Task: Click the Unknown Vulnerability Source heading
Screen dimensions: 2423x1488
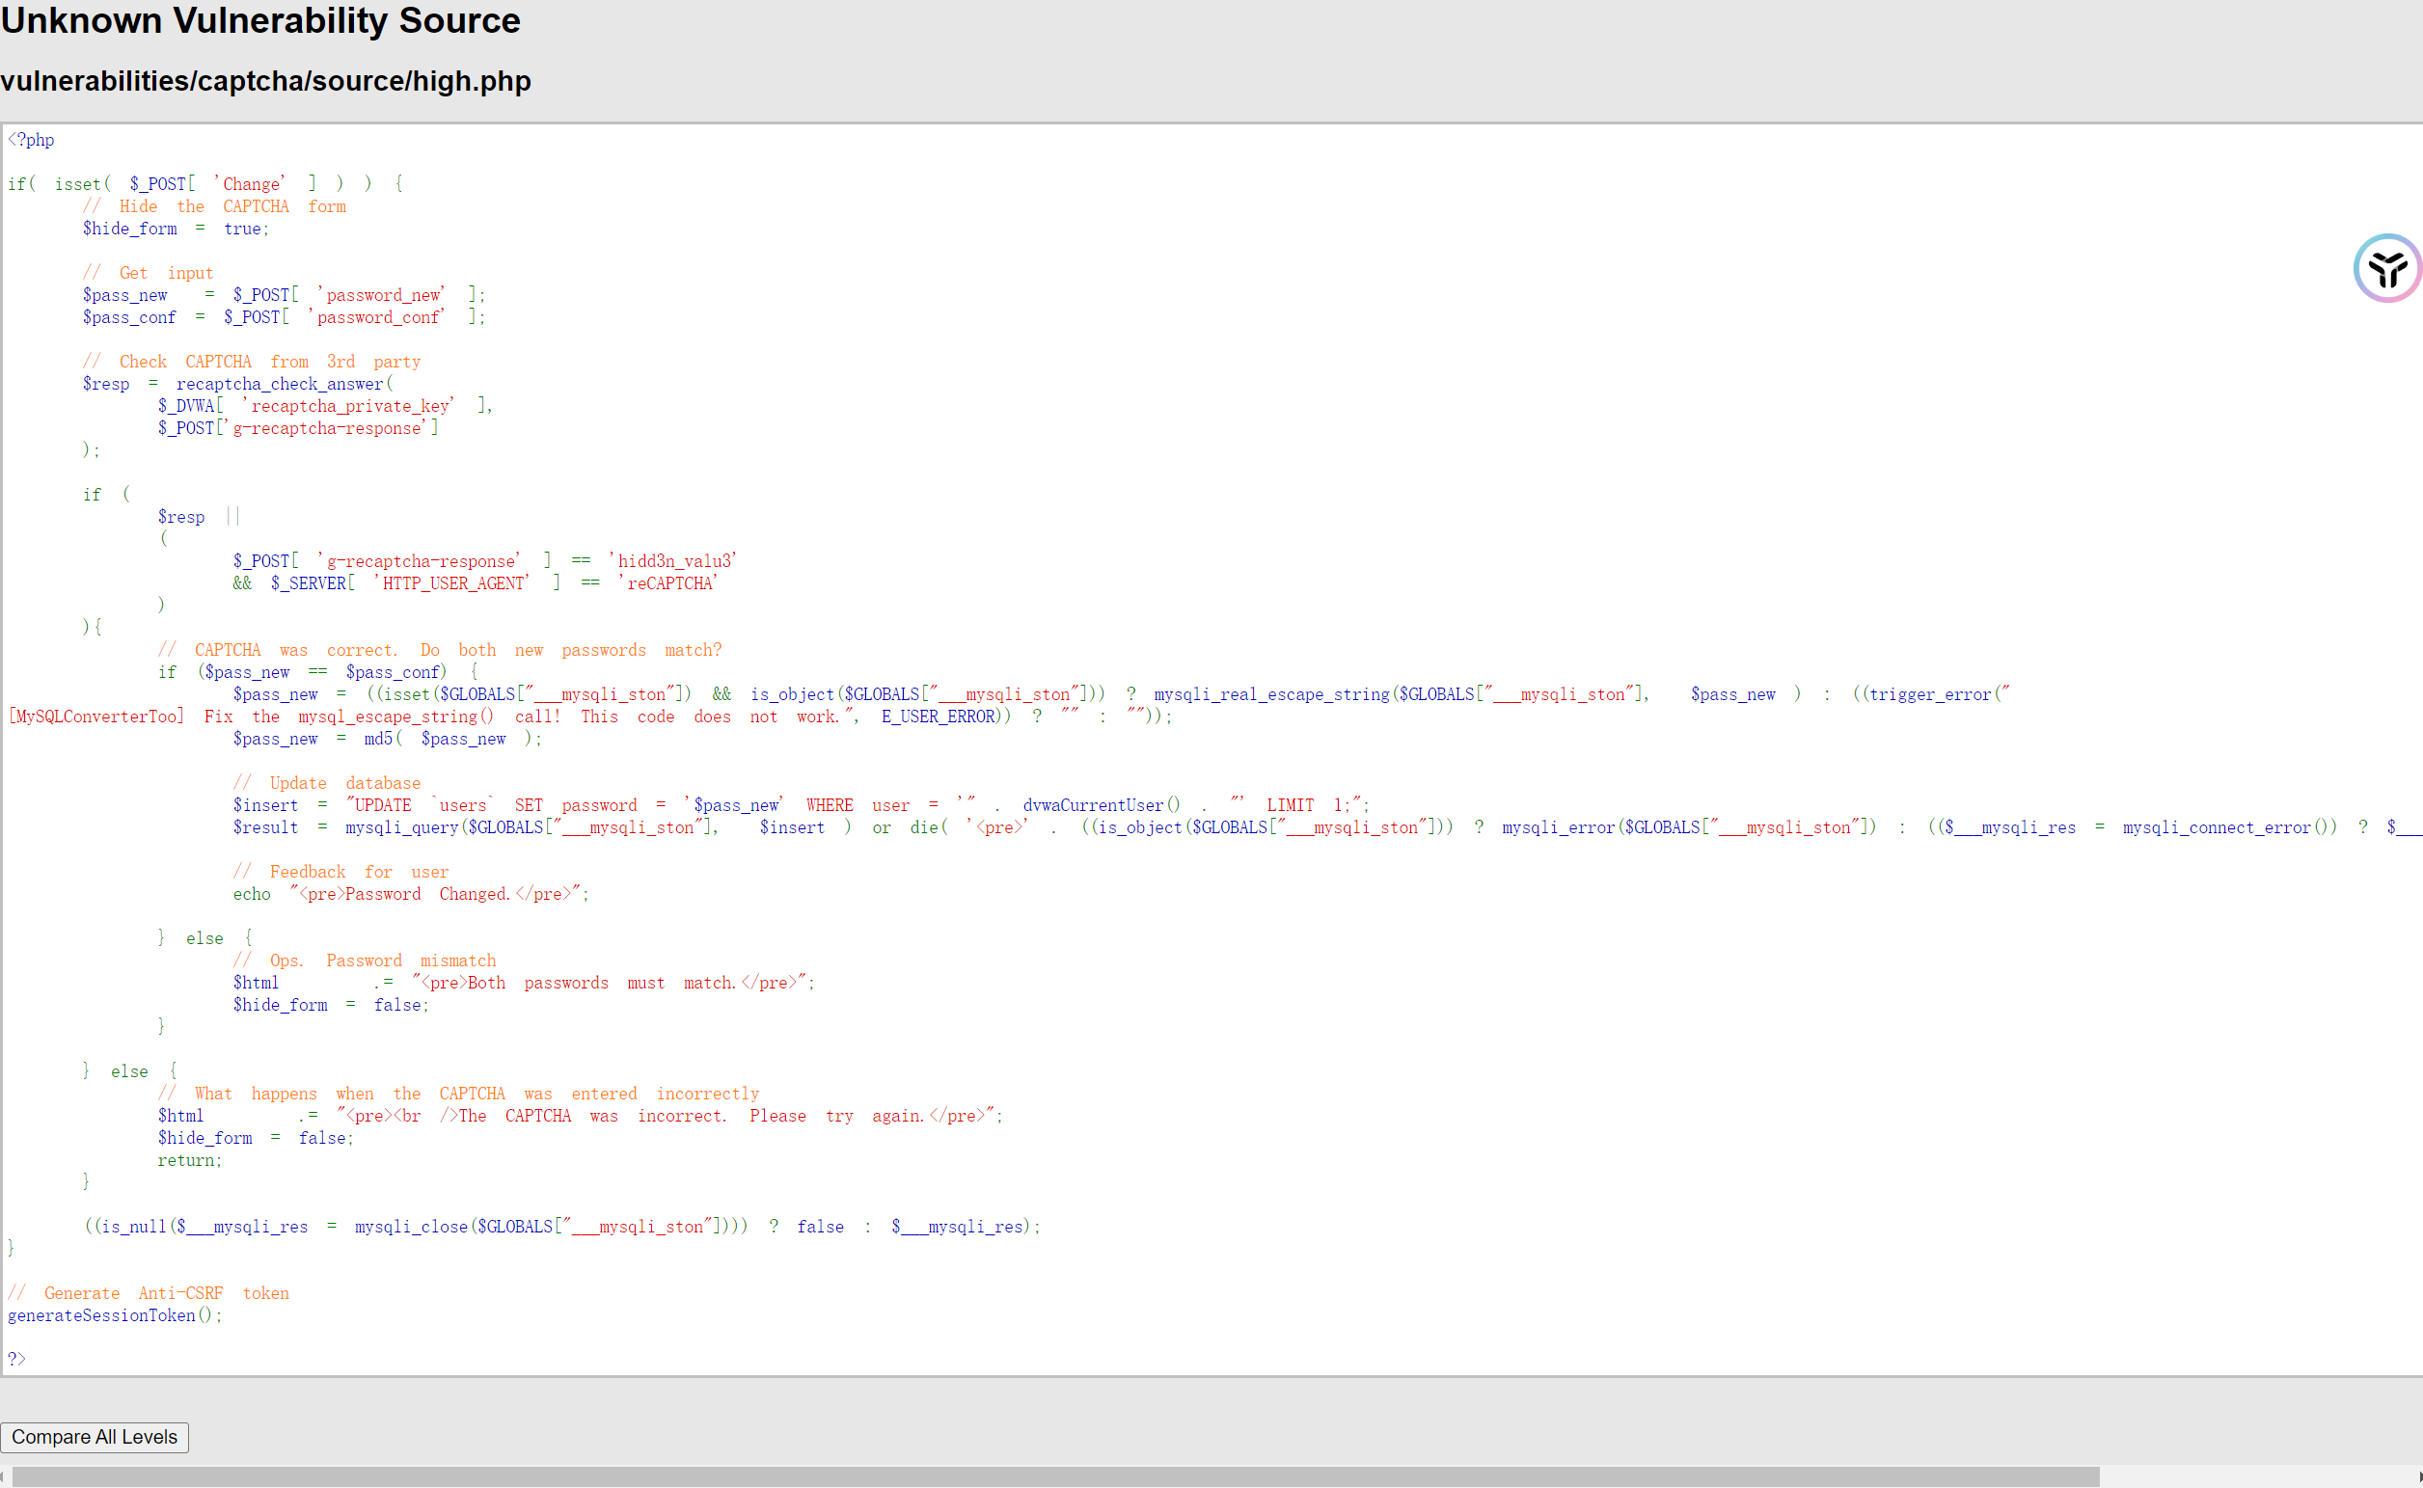Action: 259,20
